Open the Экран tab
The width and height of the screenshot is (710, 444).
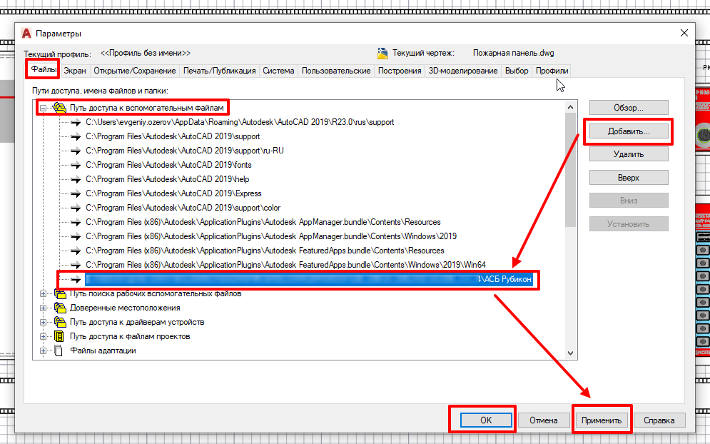(75, 71)
